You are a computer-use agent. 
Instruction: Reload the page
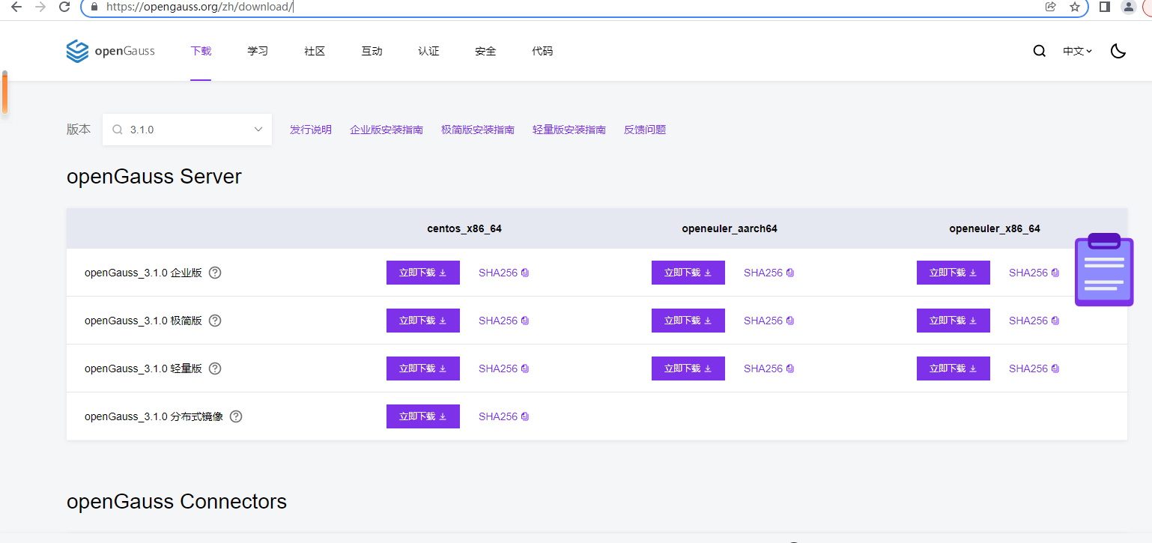[64, 7]
